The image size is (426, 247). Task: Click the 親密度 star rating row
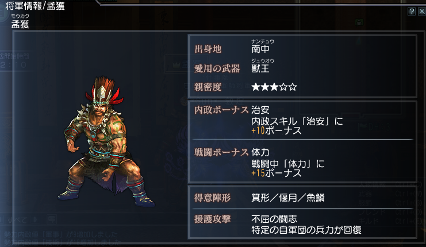[274, 87]
